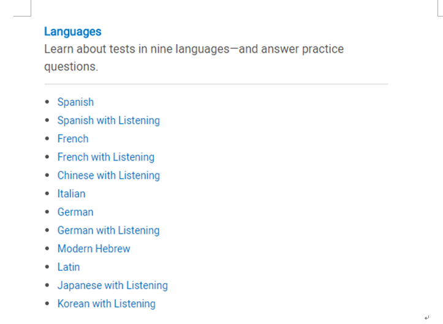Visit the Italian test link
The image size is (443, 324).
tap(71, 194)
